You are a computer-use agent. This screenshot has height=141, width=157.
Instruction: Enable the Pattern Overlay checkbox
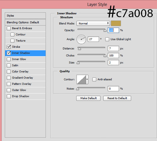click(9, 84)
